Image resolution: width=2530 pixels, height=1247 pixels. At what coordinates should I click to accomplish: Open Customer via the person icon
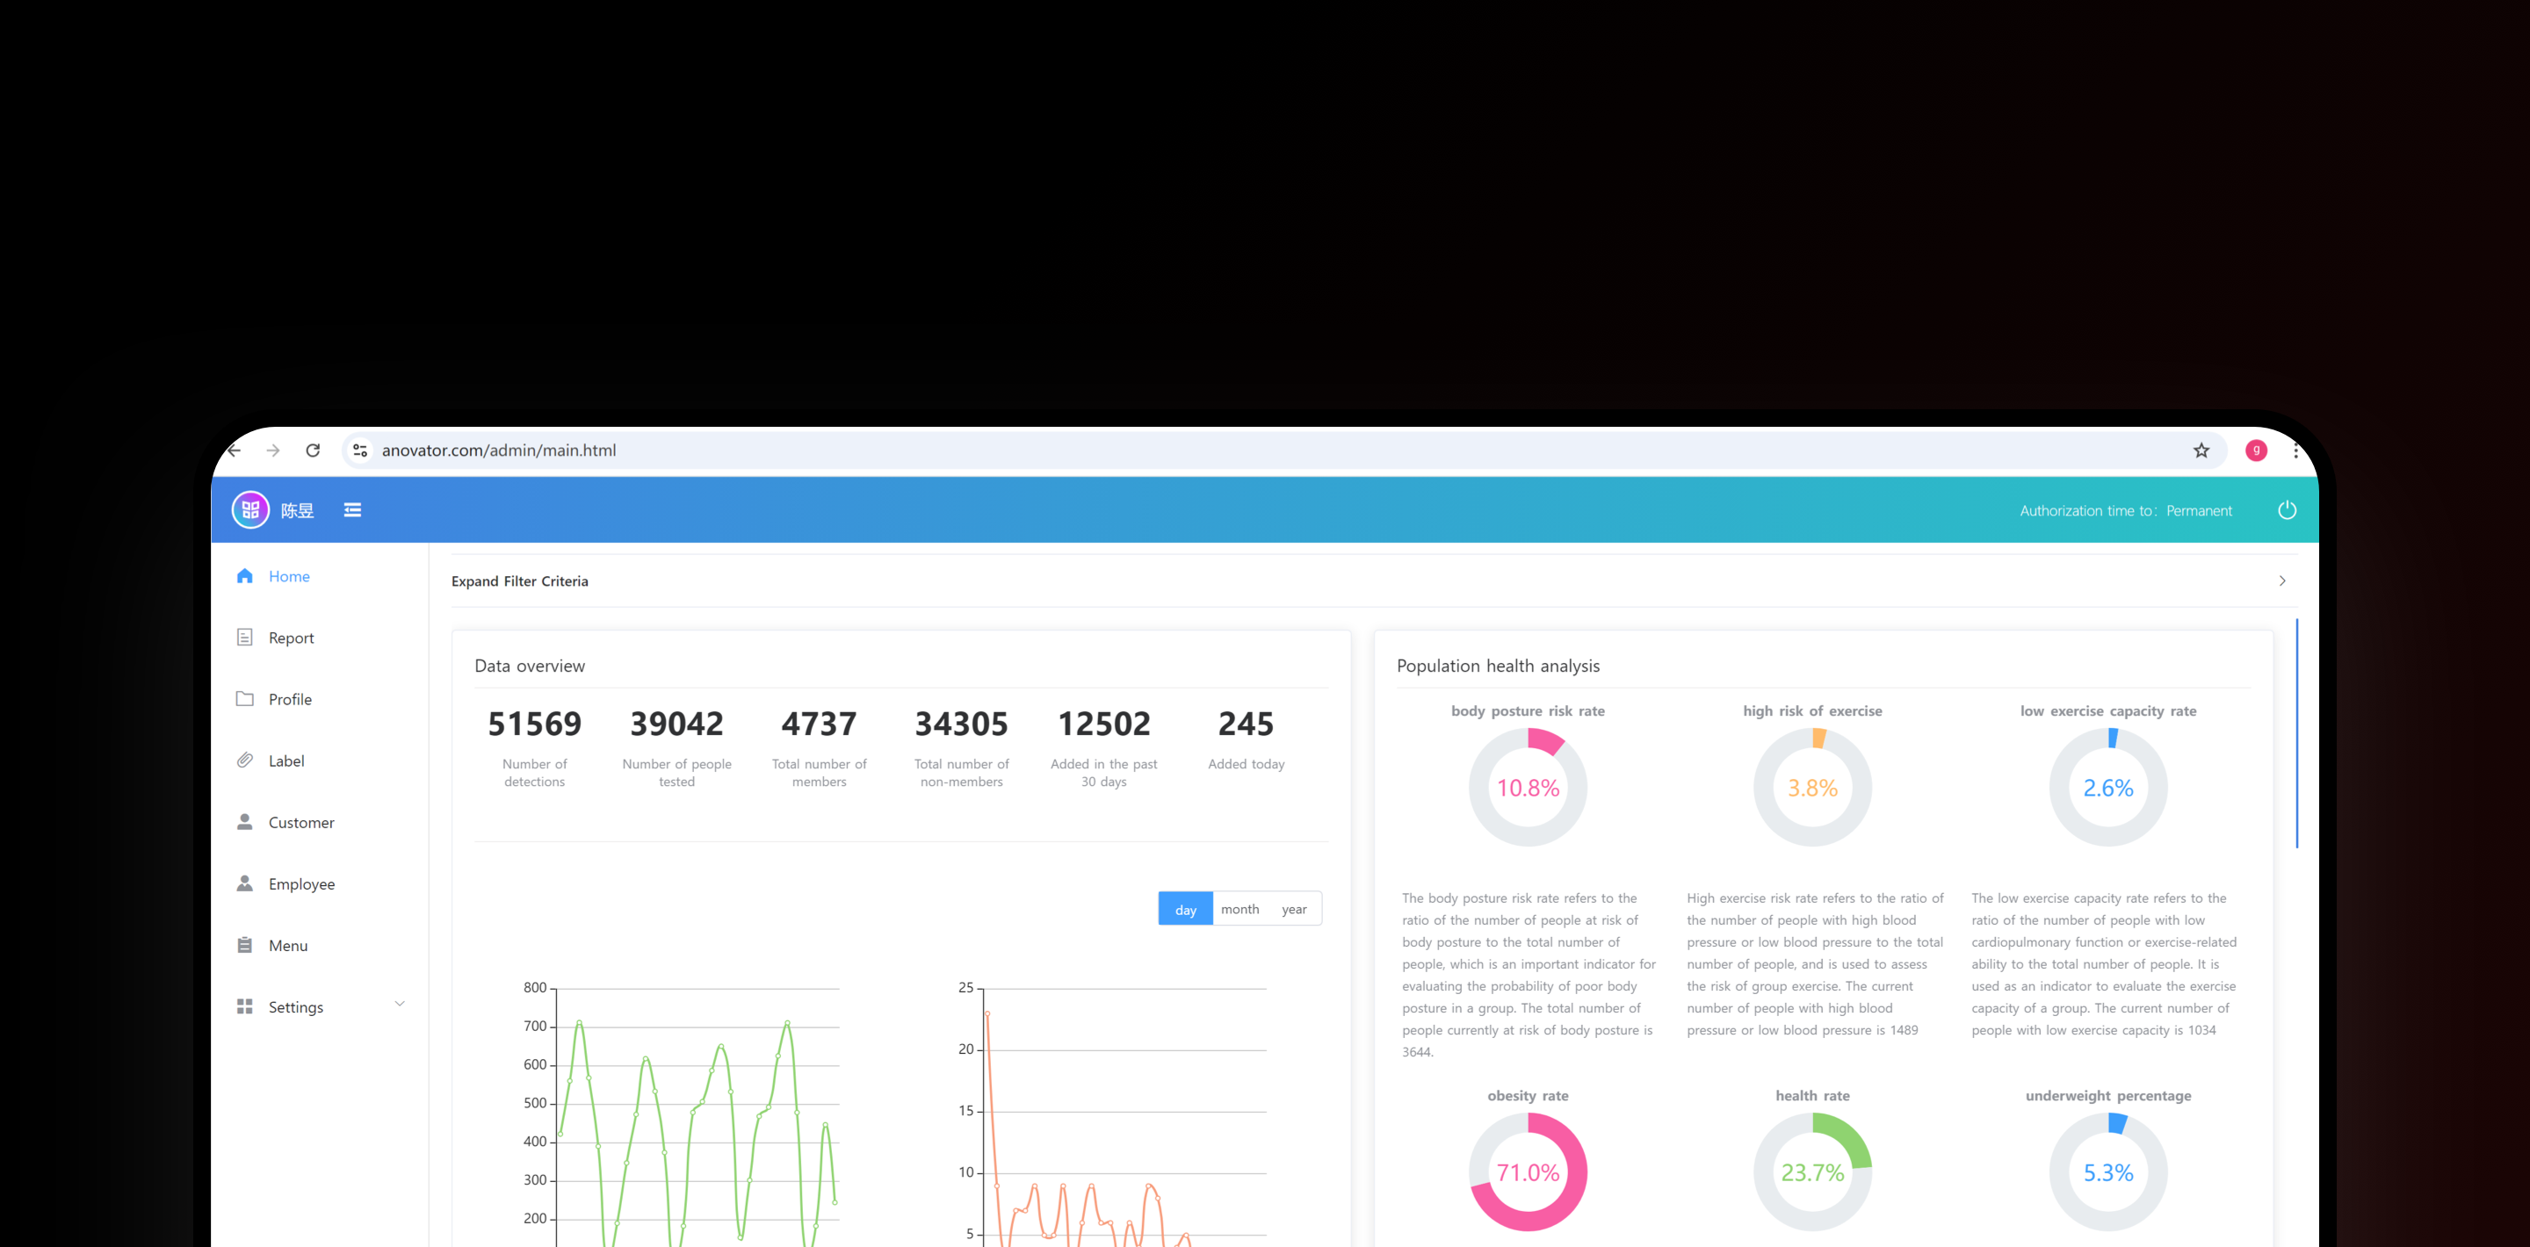(x=244, y=822)
